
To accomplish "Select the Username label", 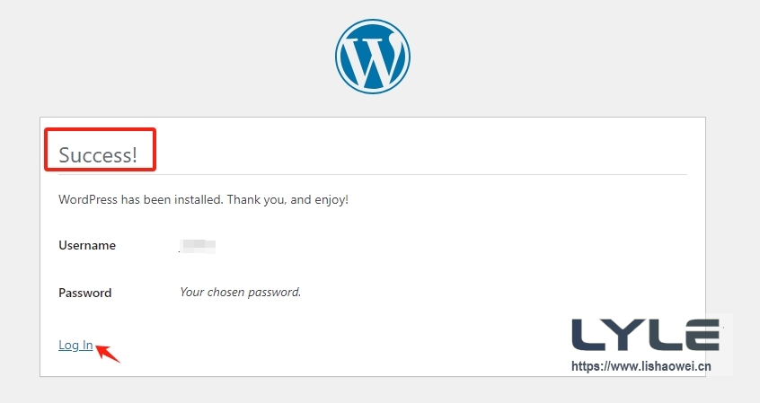I will 87,245.
